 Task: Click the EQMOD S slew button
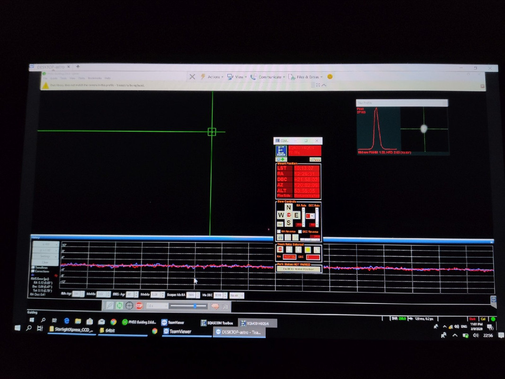click(289, 222)
